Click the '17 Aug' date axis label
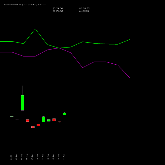 tap(64, 157)
